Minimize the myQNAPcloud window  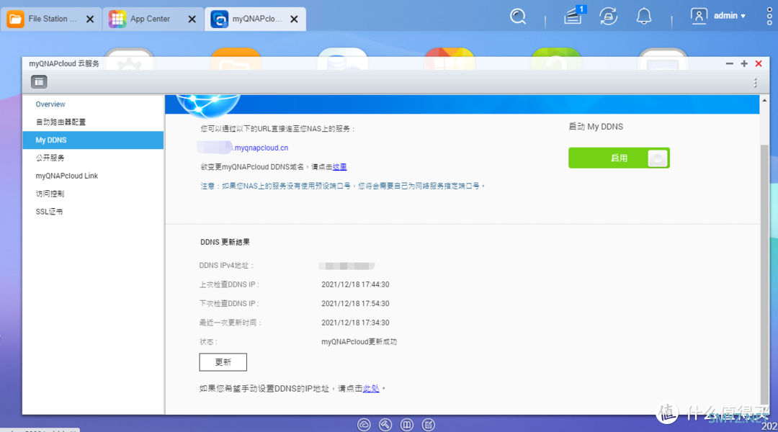[x=729, y=63]
